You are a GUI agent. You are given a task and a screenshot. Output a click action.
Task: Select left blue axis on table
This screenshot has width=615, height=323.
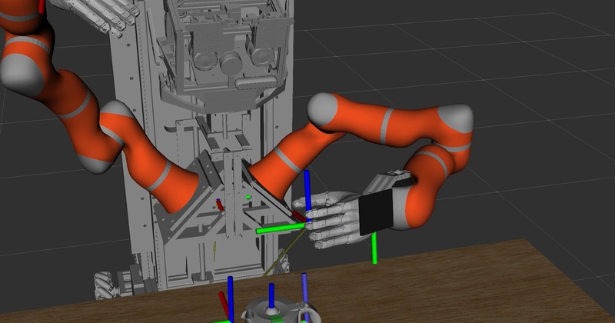(x=231, y=298)
